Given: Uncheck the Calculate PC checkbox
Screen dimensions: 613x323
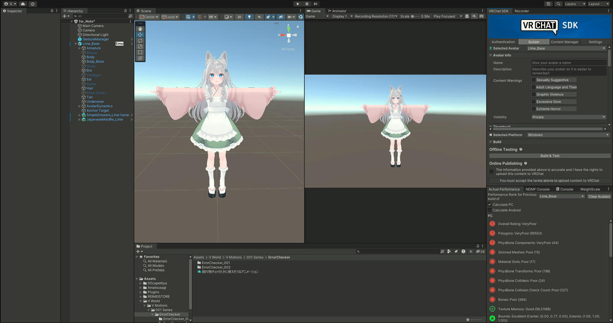Looking at the screenshot, I should (x=489, y=204).
